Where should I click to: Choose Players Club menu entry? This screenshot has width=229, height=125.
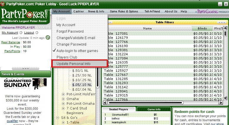[x=67, y=57]
